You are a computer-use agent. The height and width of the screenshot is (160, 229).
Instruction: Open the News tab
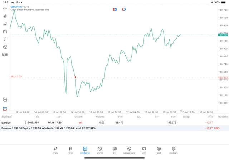(114, 150)
